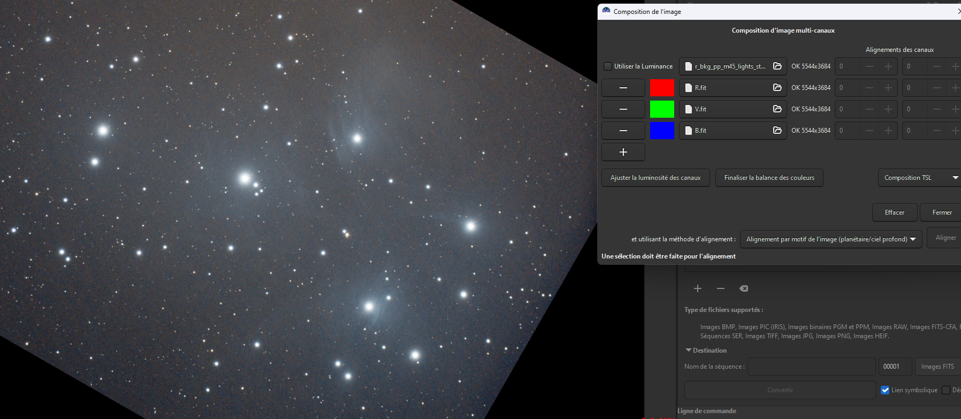The width and height of the screenshot is (961, 419).
Task: Decrease first alignment value on V.fit row
Action: coord(870,109)
